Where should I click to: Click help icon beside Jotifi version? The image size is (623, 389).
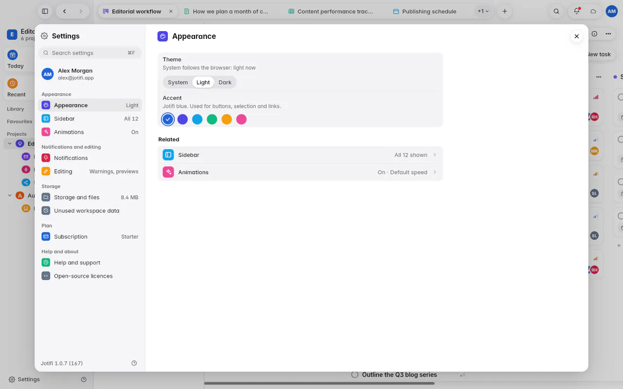(134, 363)
